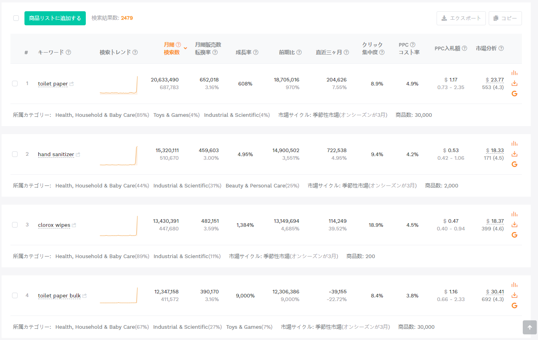Click help icon beside PPC header
538x340 pixels.
413,45
